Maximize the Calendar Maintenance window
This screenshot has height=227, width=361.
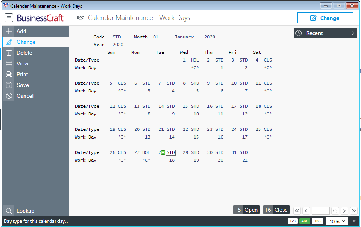[339, 6]
